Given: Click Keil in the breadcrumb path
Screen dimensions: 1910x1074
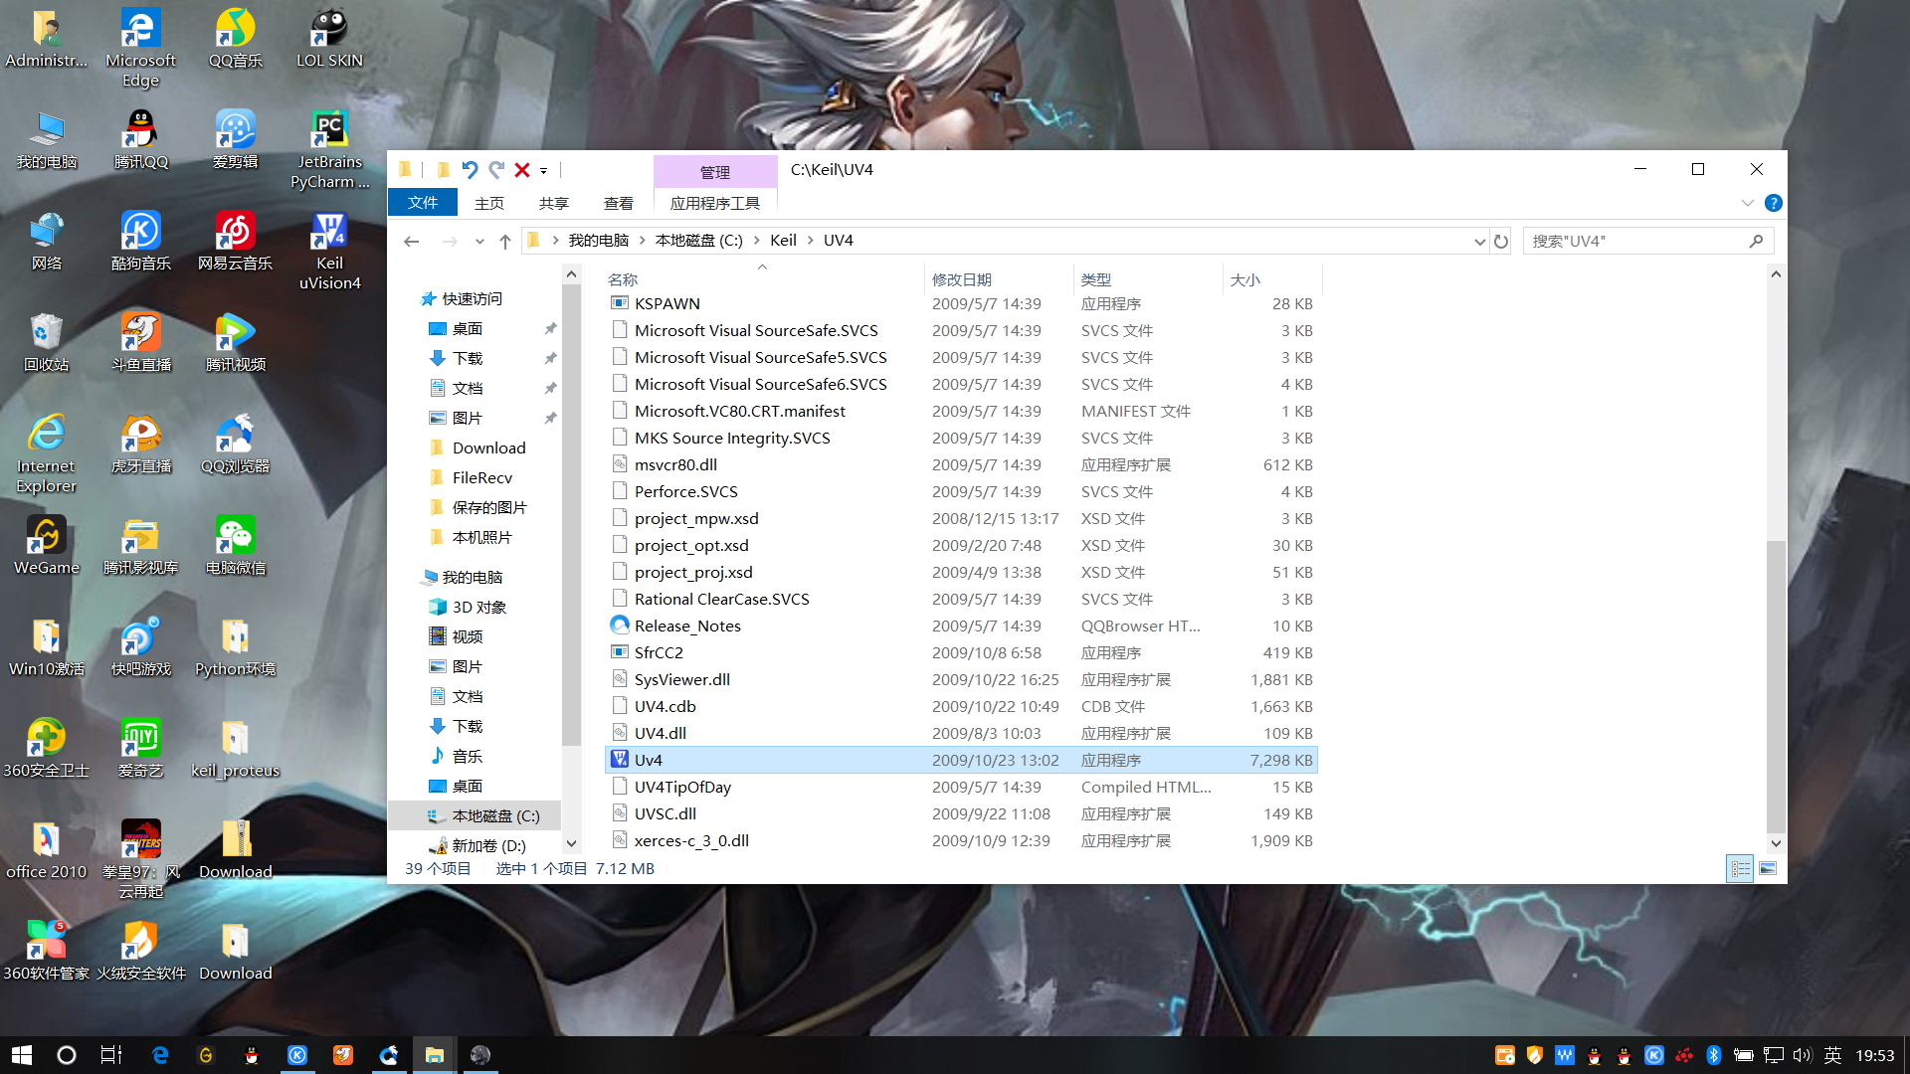Looking at the screenshot, I should point(783,241).
